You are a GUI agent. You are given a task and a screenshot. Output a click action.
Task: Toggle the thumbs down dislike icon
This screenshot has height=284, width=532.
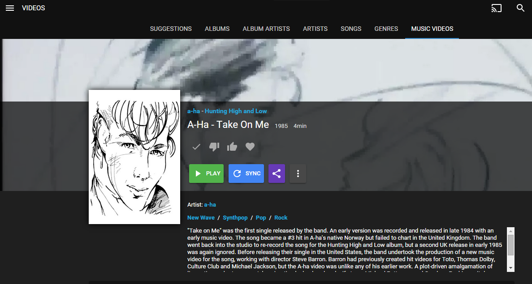tap(214, 147)
